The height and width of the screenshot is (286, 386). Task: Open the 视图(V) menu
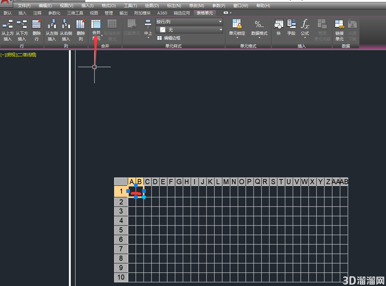[x=66, y=5]
